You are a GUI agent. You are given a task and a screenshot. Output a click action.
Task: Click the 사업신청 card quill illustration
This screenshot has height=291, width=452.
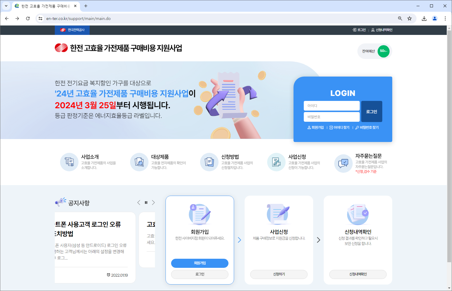coord(278,214)
